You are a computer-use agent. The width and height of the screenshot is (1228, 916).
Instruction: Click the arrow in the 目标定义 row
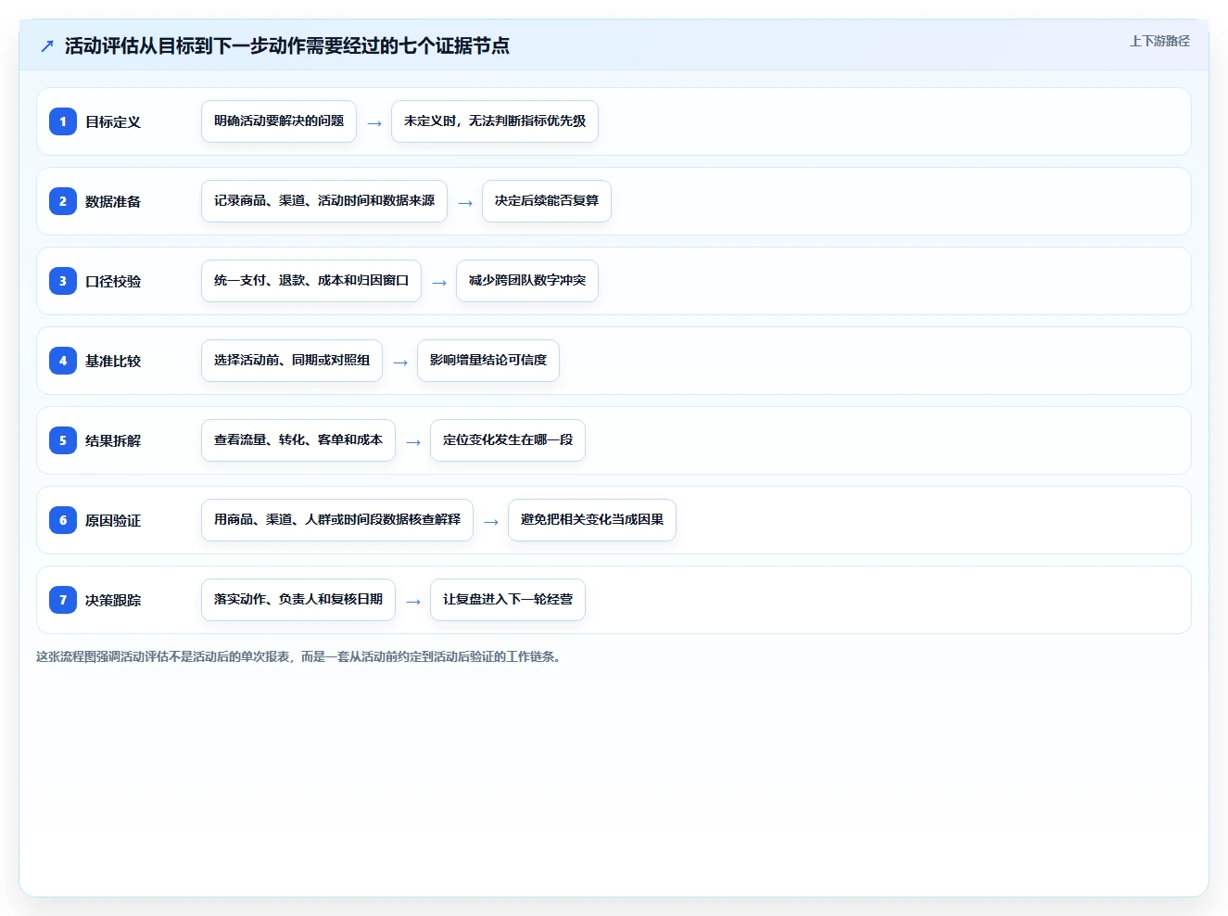tap(374, 123)
